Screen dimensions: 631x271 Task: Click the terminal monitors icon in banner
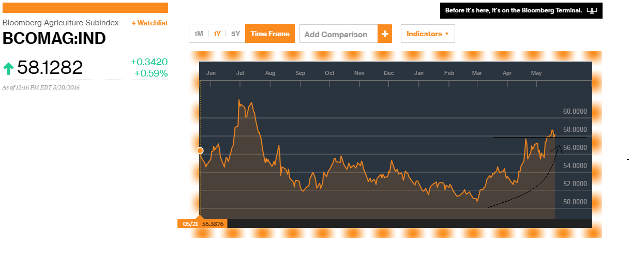pos(592,10)
